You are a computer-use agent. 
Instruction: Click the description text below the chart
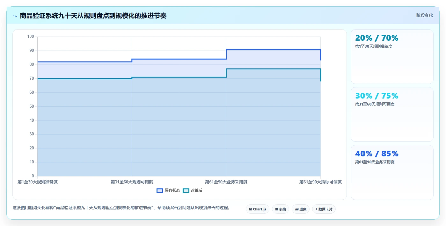point(121,208)
